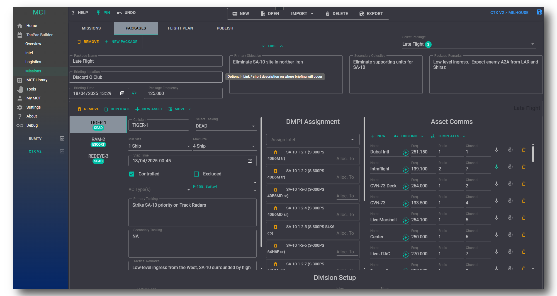
Task: Click the save icon next to MILHOUSE
Action: point(539,12)
